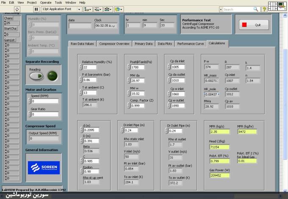Switch to the Raw Data Values tab
Image resolution: width=288 pixels, height=199 pixels.
pyautogui.click(x=82, y=43)
